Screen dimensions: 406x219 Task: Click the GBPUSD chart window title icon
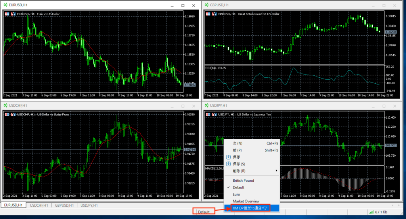[x=207, y=5]
